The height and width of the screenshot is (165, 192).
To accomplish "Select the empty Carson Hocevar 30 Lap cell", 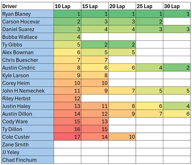I will [177, 22].
